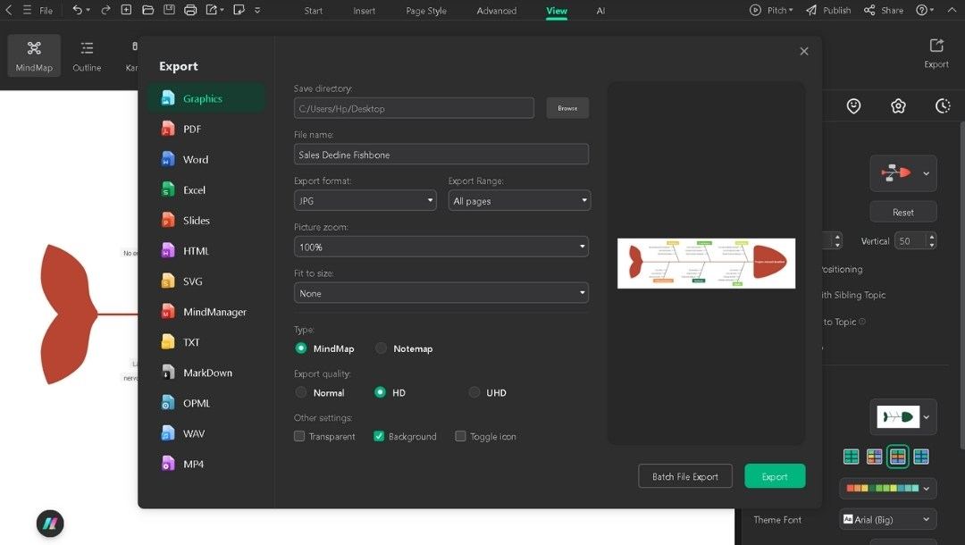Click the green Export button
965x545 pixels.
click(x=774, y=476)
